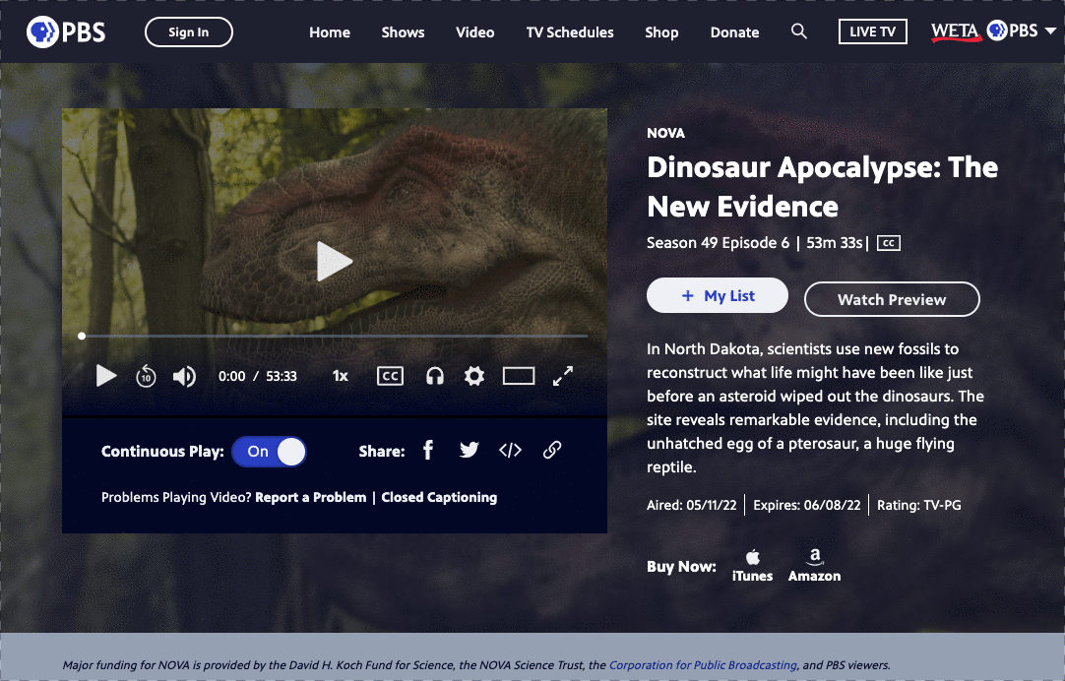Click the PBS logo in the header

(x=66, y=31)
